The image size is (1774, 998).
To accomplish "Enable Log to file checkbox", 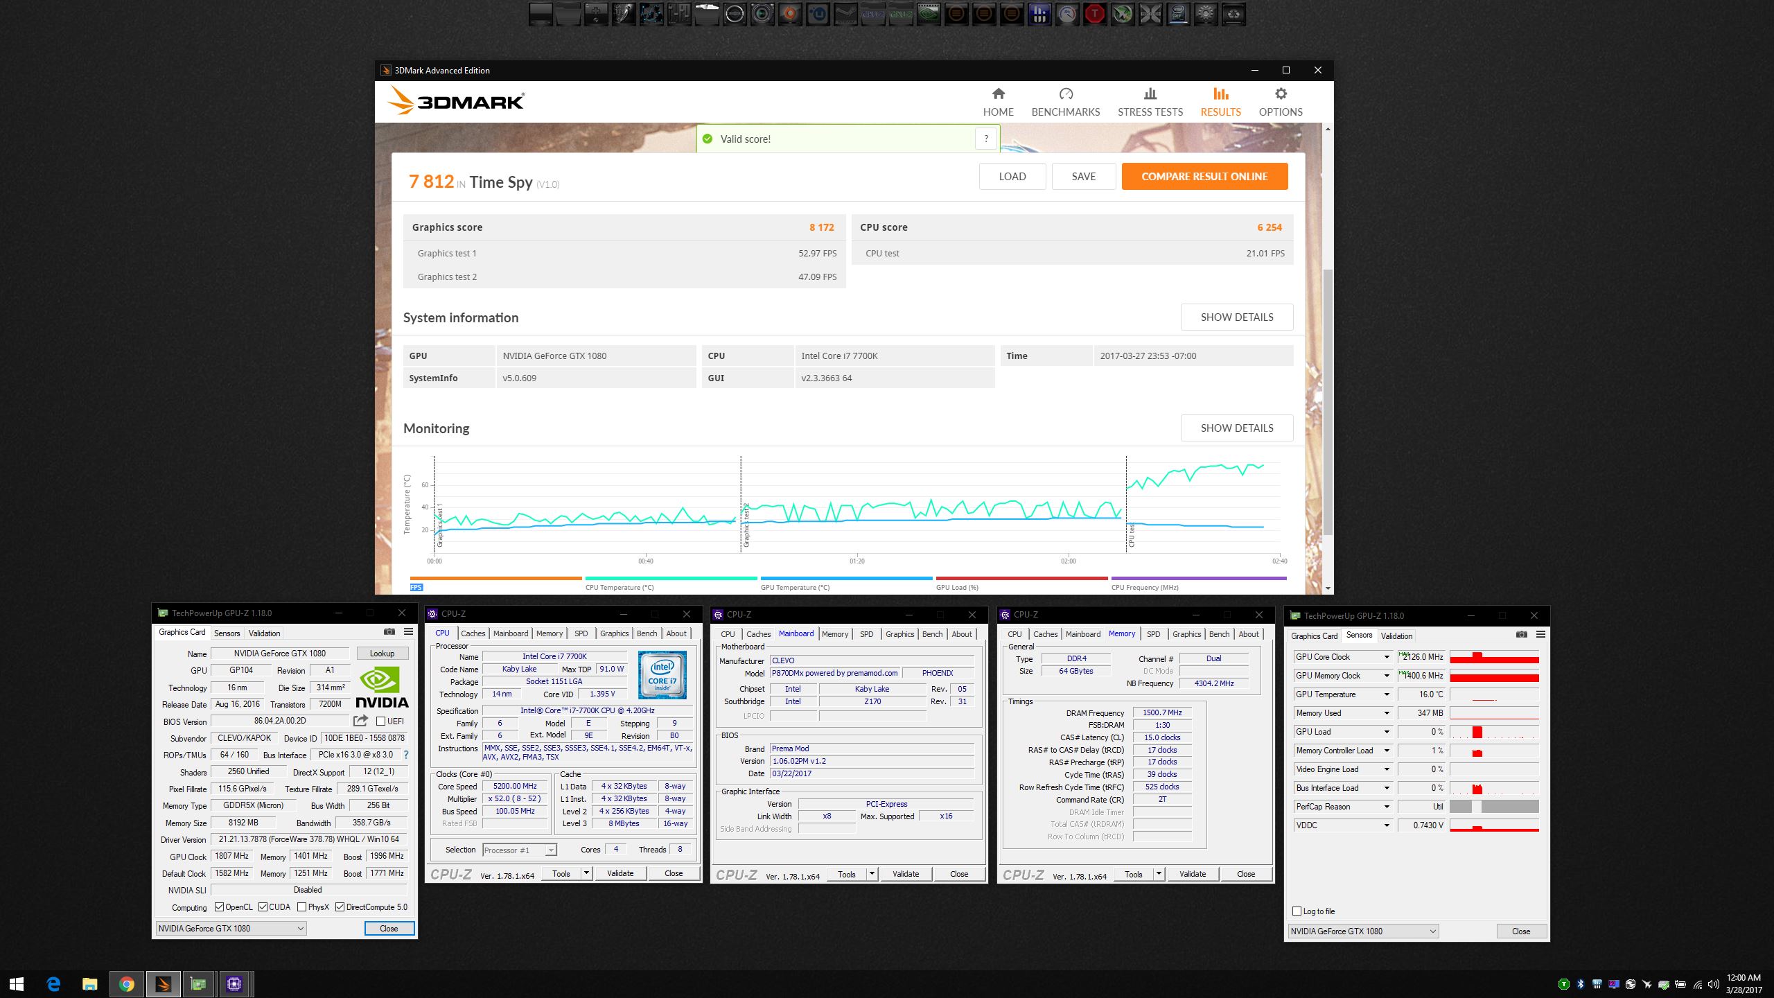I will tap(1297, 911).
